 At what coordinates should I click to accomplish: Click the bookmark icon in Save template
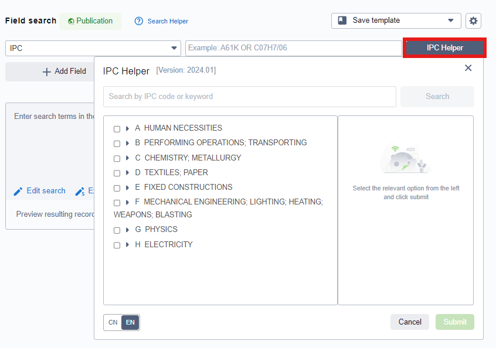342,21
